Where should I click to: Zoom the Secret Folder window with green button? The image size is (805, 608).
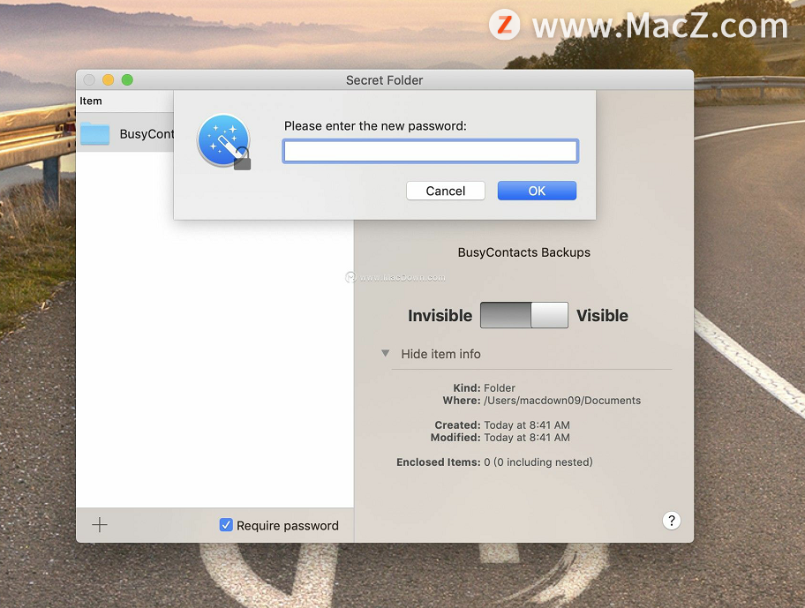[127, 80]
